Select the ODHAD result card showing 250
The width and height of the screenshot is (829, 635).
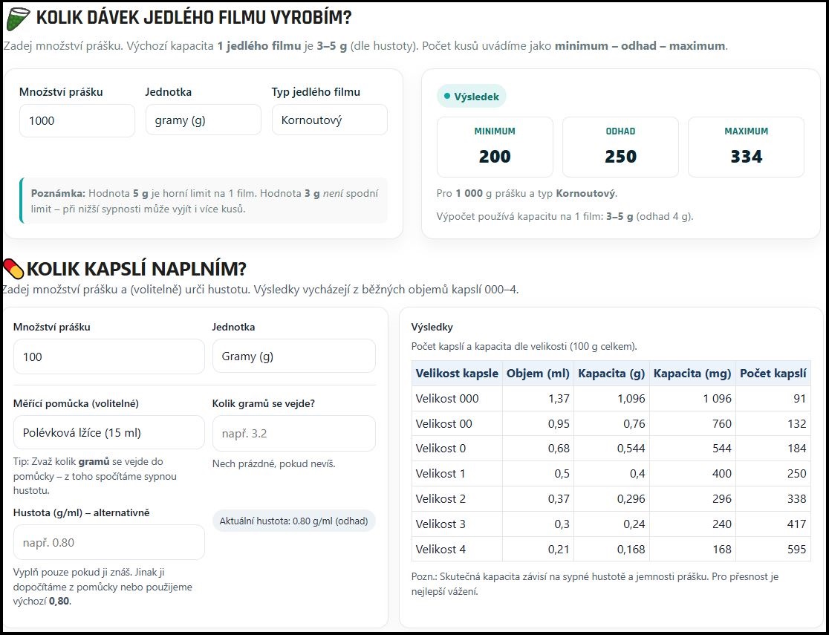tap(620, 147)
